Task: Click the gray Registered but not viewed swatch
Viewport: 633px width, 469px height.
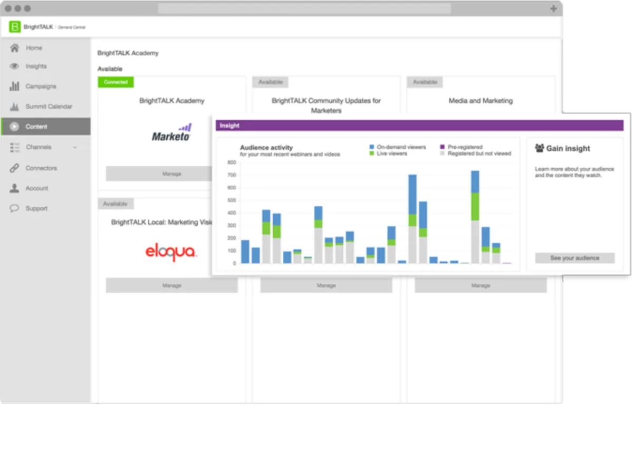Action: [x=443, y=154]
